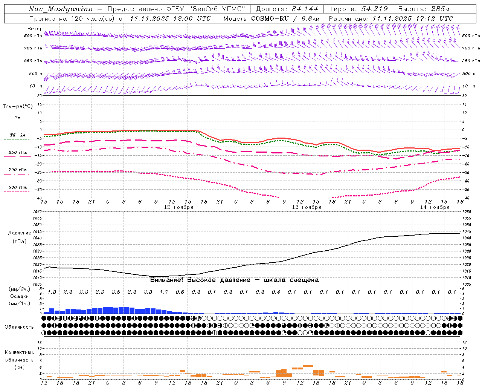
Task: Click the model name COSMO-RU / 6.6км
Action: pyautogui.click(x=285, y=18)
